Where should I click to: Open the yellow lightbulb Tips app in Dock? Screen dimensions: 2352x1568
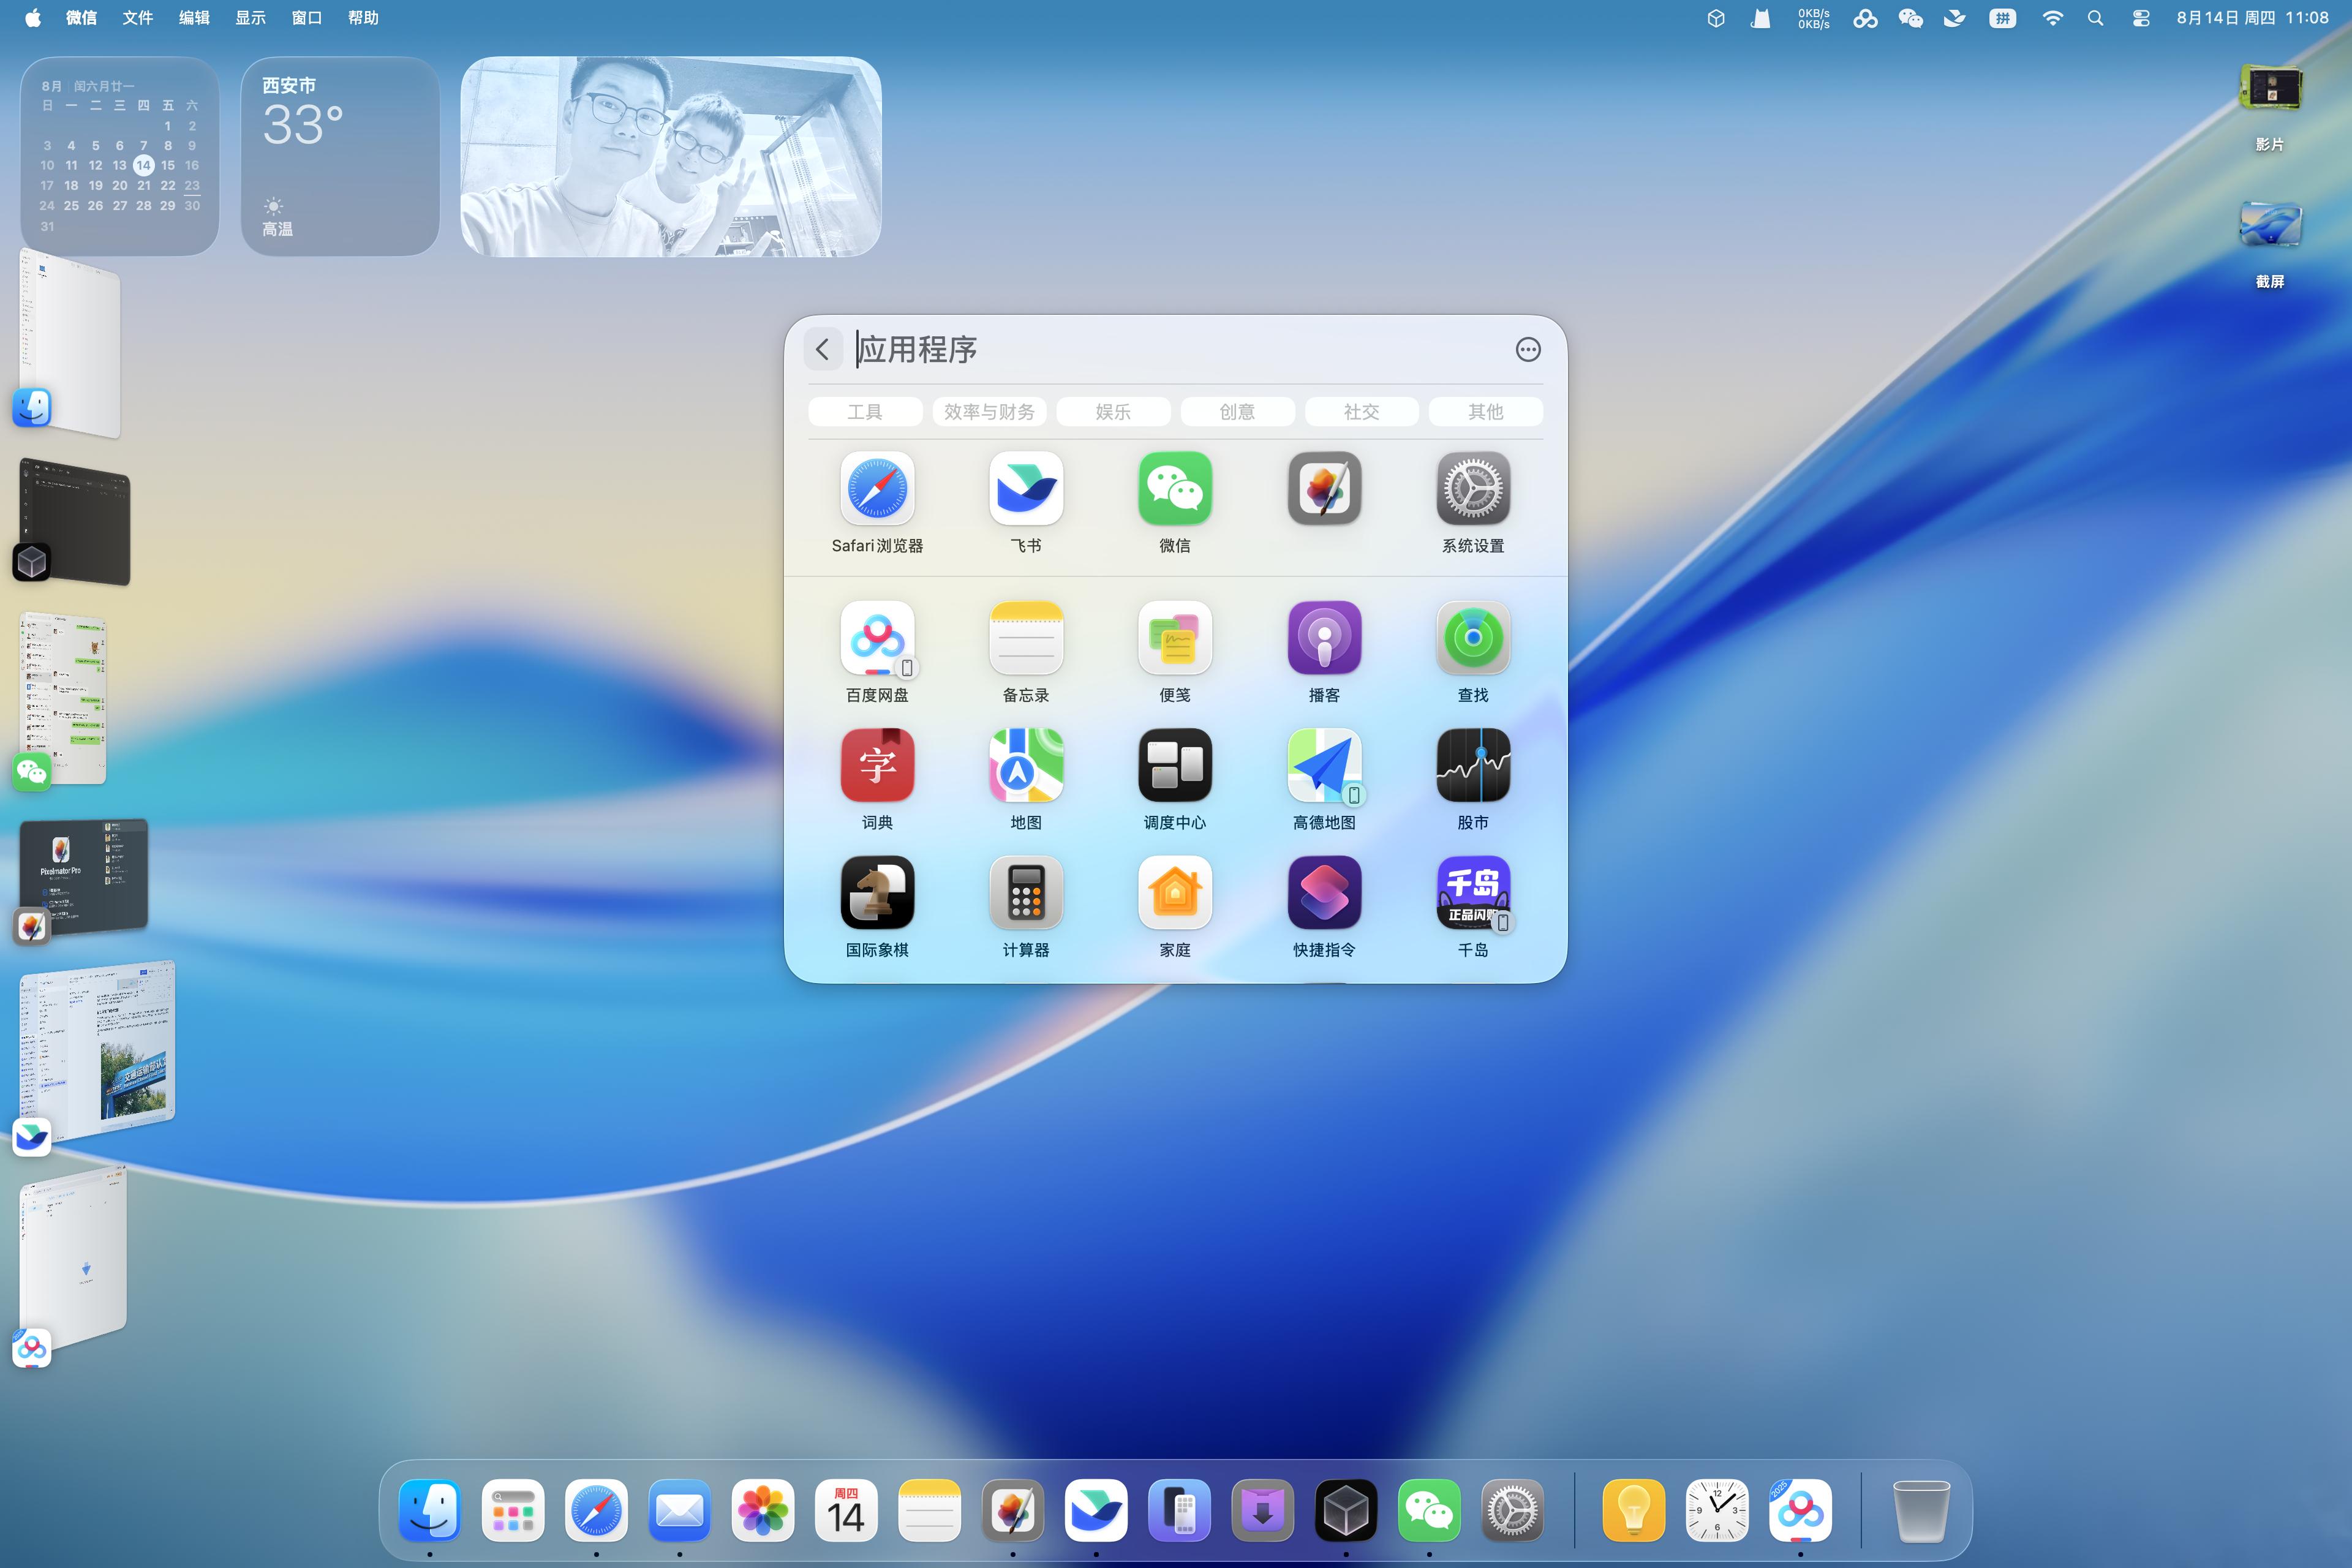pyautogui.click(x=1634, y=1510)
